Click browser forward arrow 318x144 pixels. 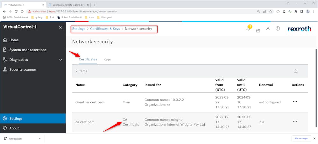pyautogui.click(x=10, y=11)
